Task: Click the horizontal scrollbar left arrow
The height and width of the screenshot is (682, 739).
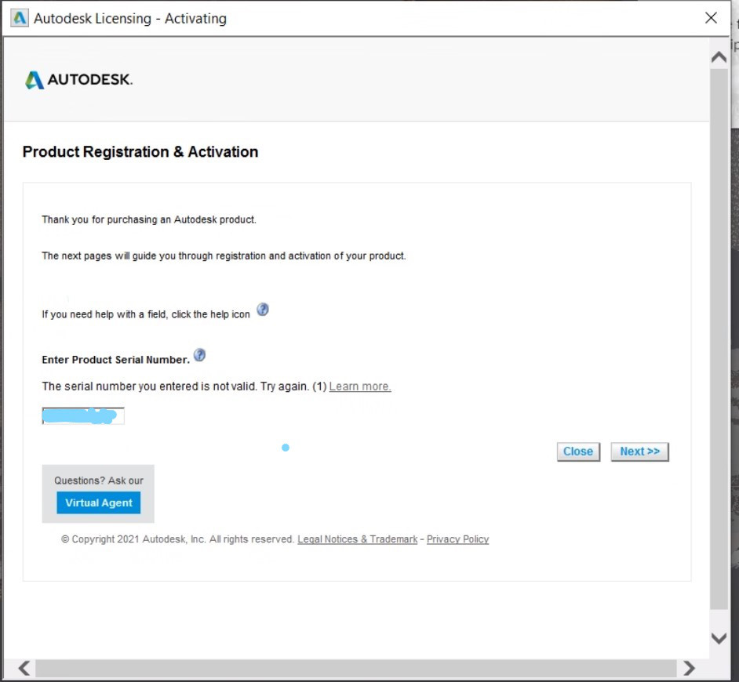Action: pos(24,668)
